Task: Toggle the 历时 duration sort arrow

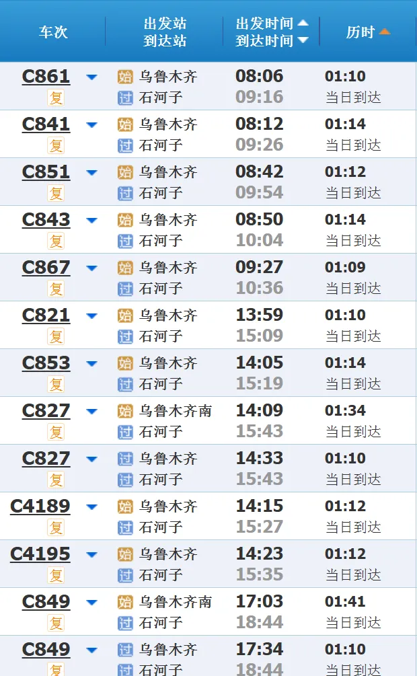Action: coord(384,32)
